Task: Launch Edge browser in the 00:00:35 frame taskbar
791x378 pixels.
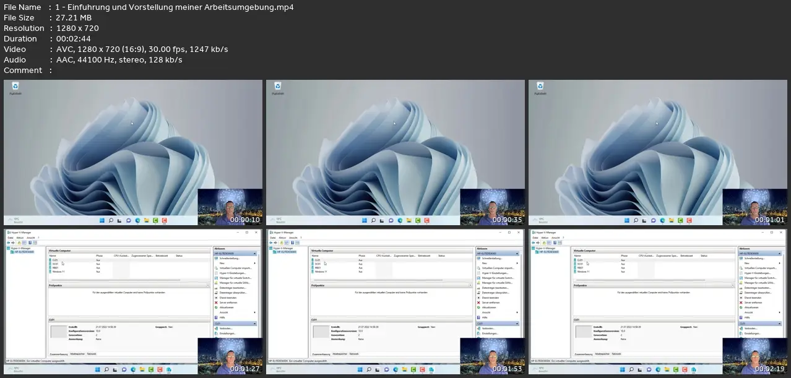Action: (x=400, y=220)
